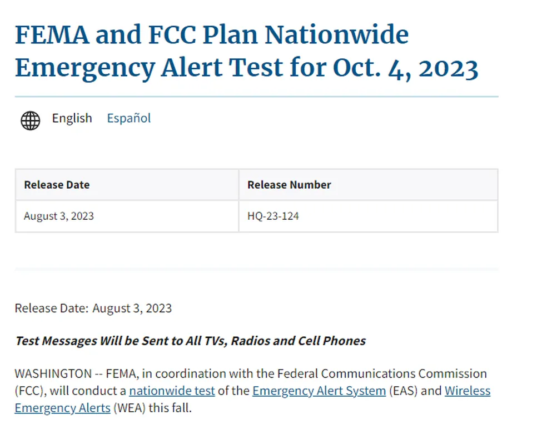Switch the page to Español
Image resolution: width=547 pixels, height=430 pixels.
point(129,118)
